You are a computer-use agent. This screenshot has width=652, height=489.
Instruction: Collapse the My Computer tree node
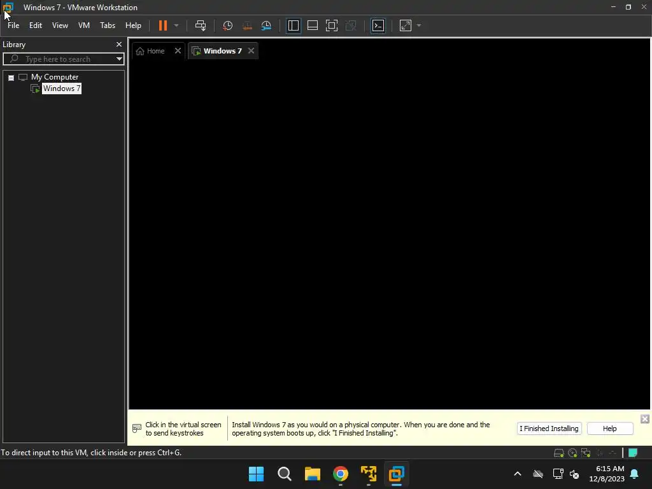coord(11,78)
